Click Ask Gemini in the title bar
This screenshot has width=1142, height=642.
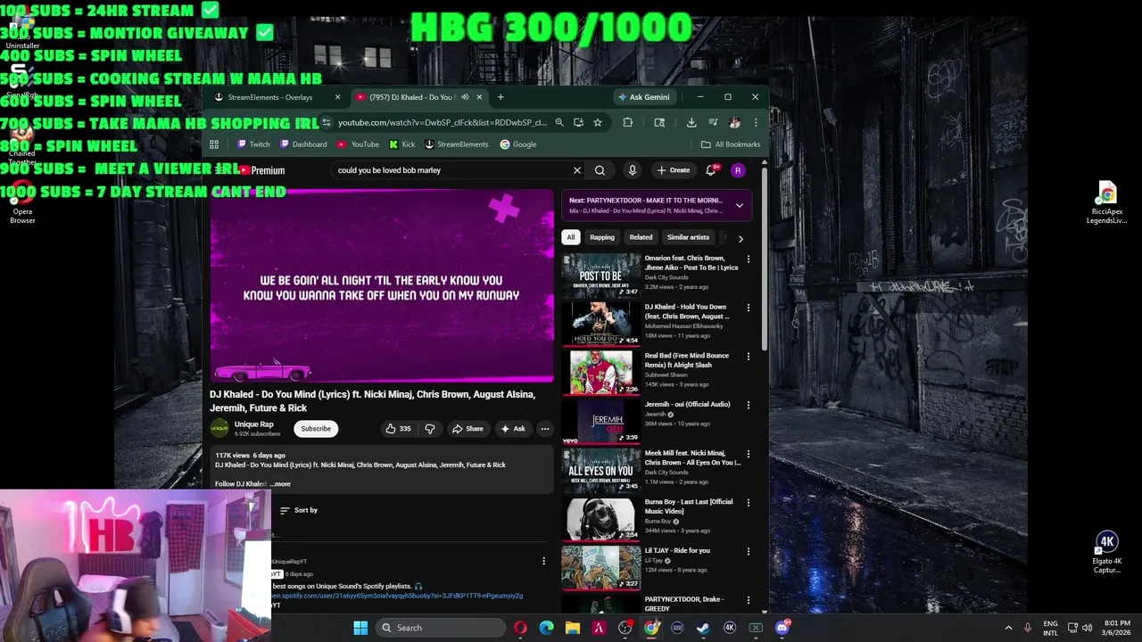[x=643, y=97]
